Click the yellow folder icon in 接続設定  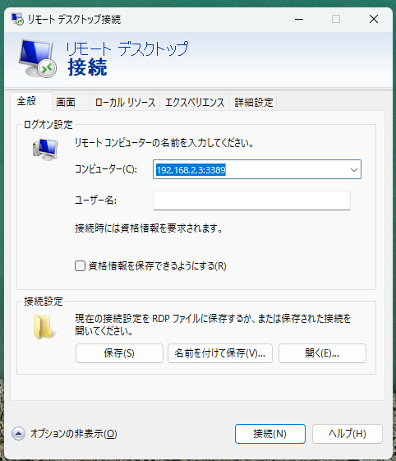tap(43, 326)
